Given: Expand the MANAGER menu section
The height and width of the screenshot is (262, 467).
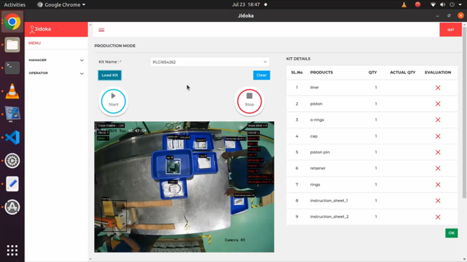Looking at the screenshot, I should point(56,60).
